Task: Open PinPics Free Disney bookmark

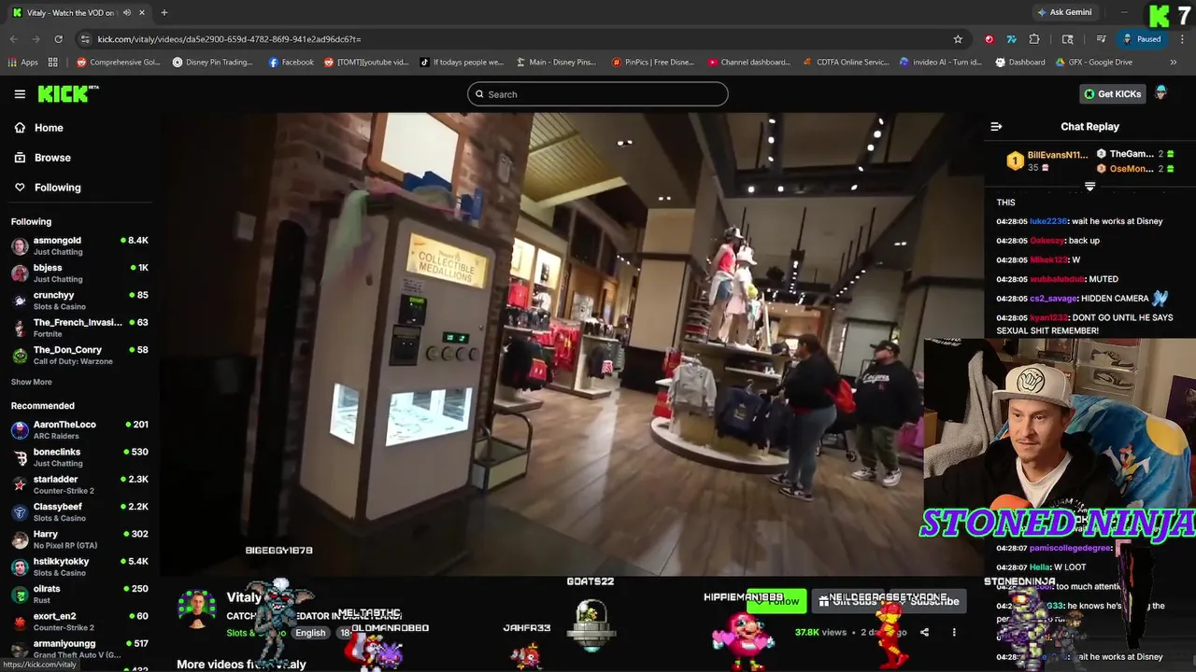Action: pyautogui.click(x=653, y=63)
